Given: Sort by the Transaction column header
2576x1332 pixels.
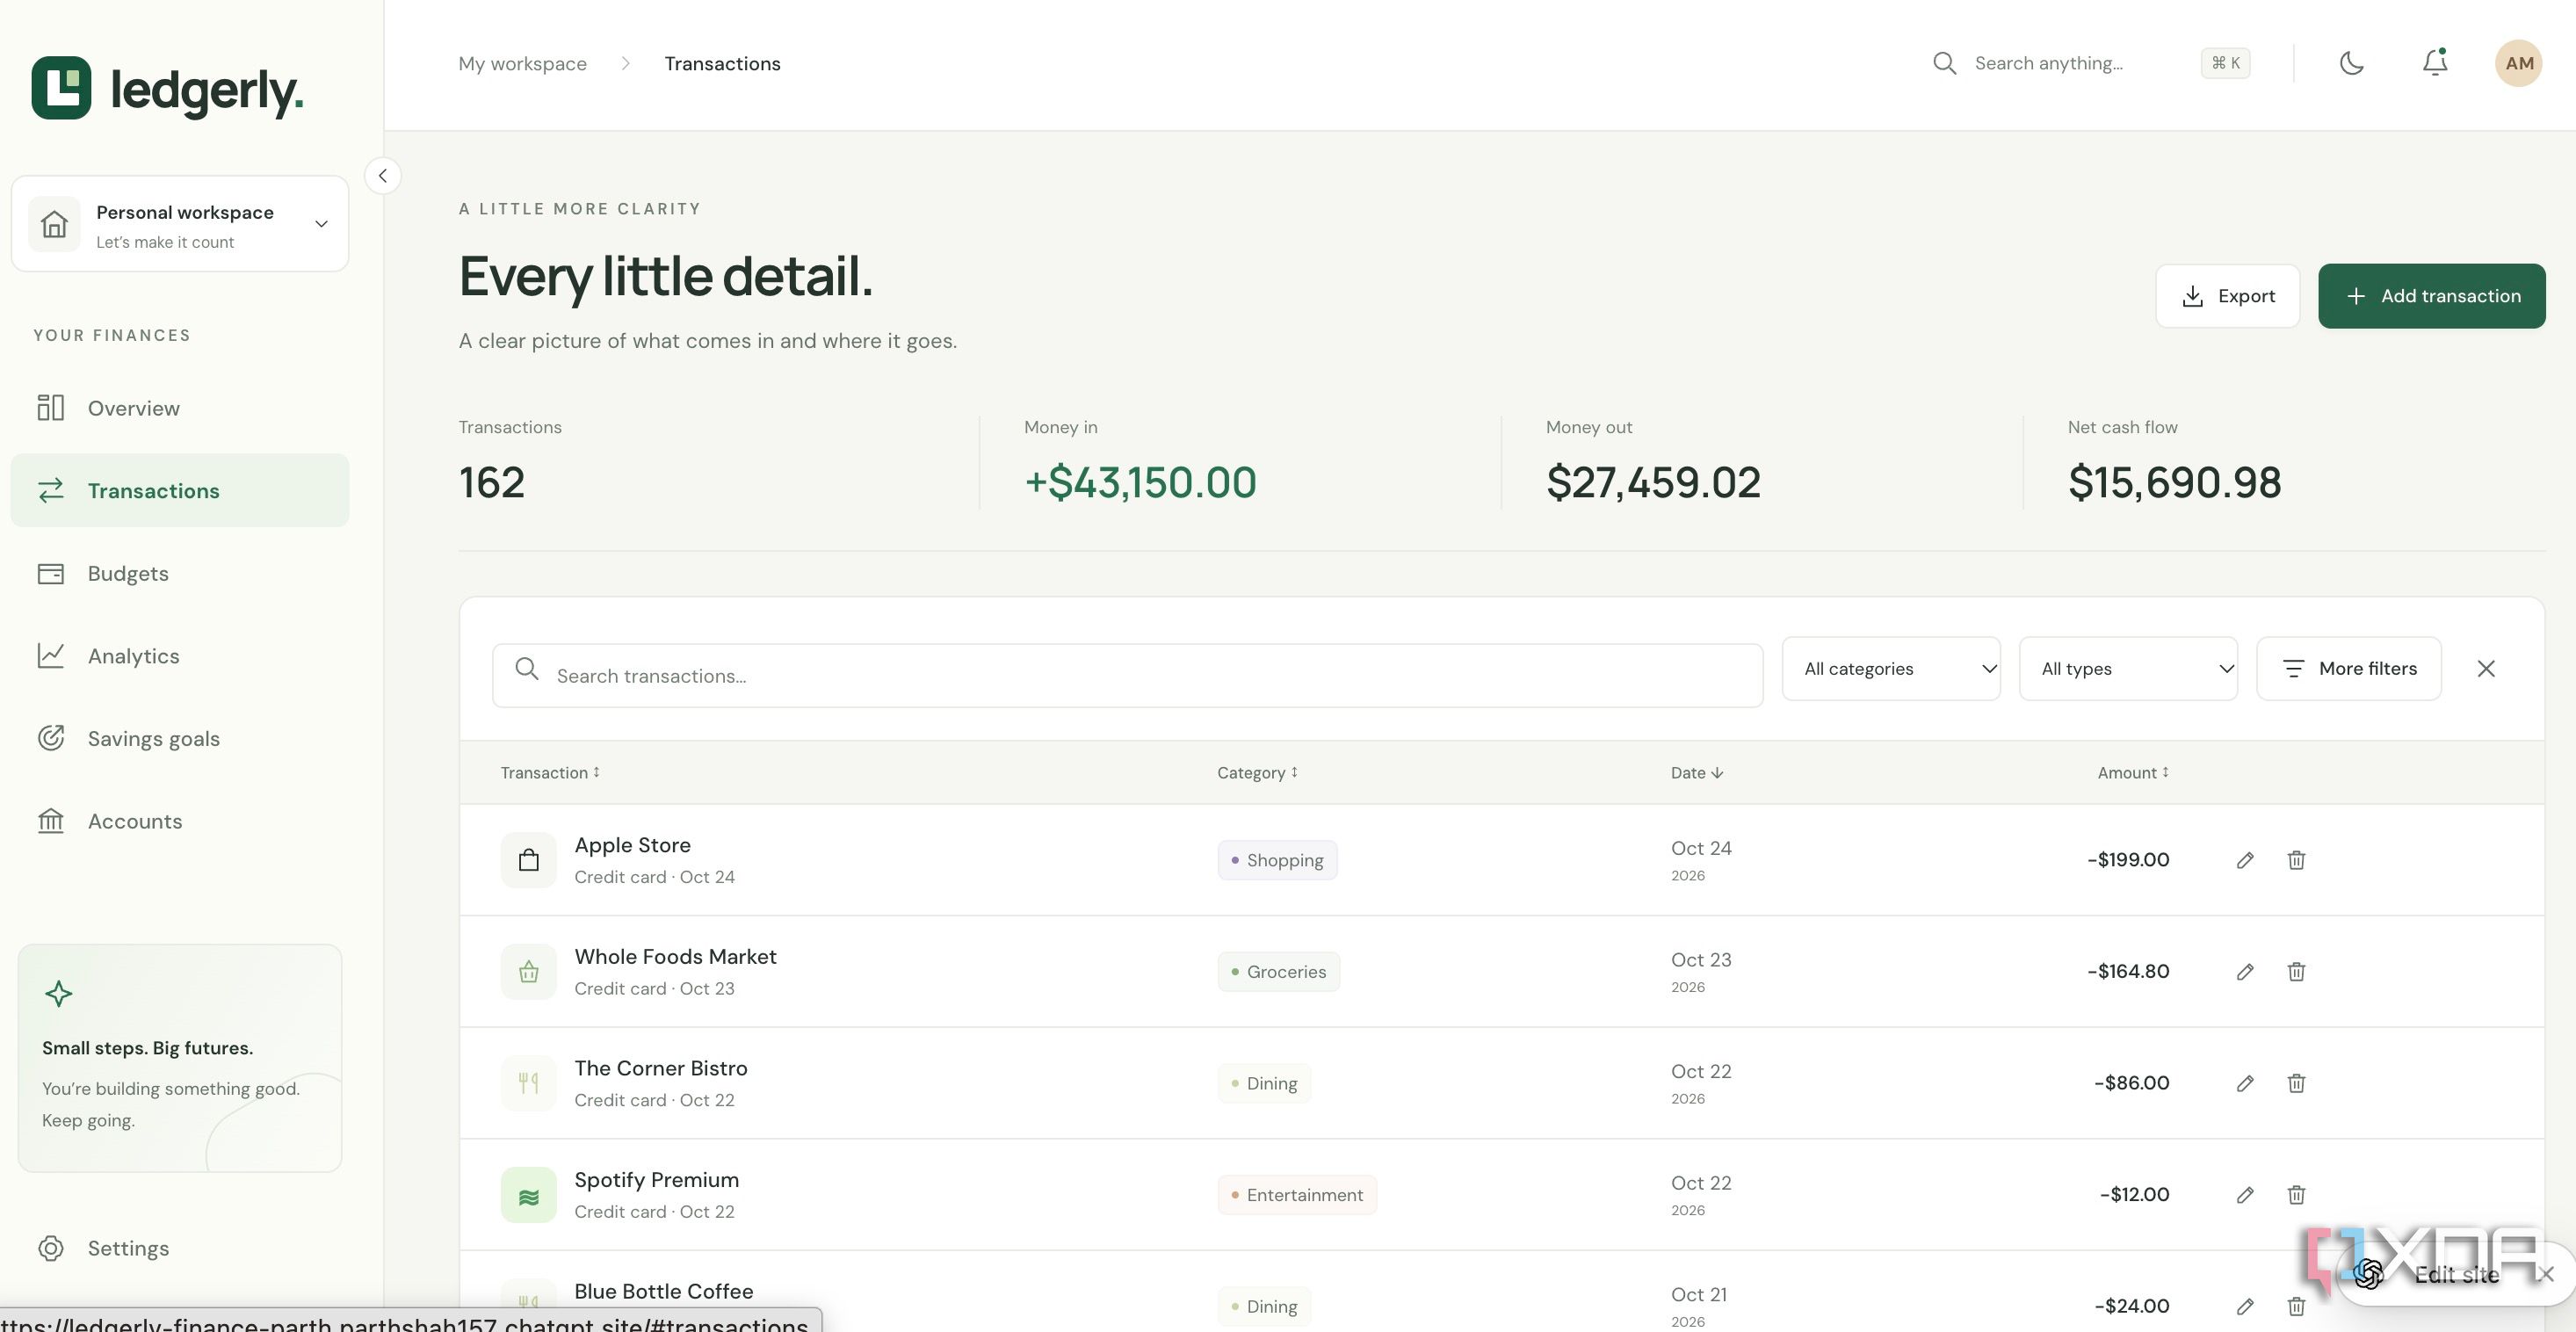Looking at the screenshot, I should (550, 773).
